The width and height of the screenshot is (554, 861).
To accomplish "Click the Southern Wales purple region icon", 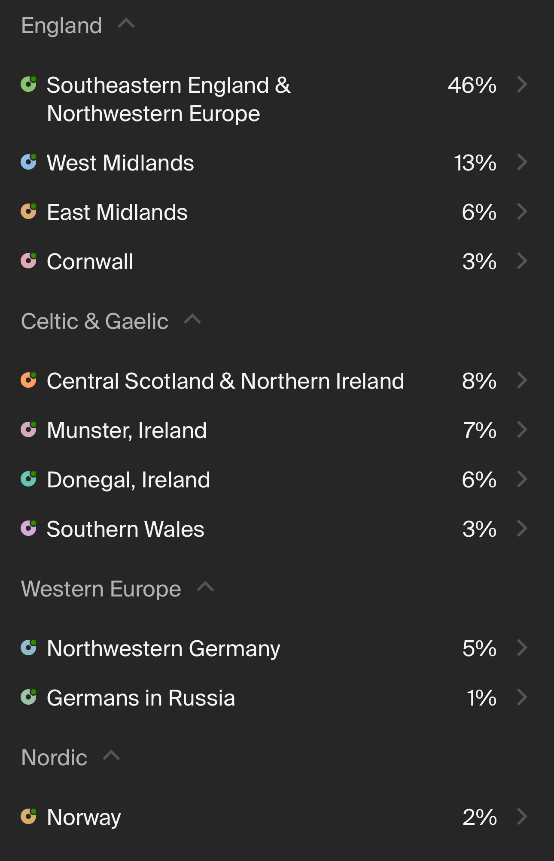I will coord(29,528).
